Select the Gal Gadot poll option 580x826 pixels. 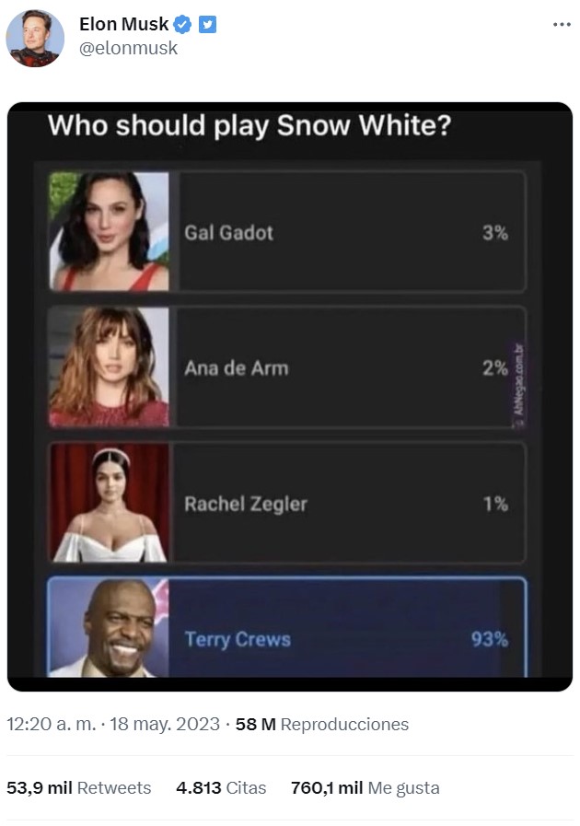click(x=287, y=231)
